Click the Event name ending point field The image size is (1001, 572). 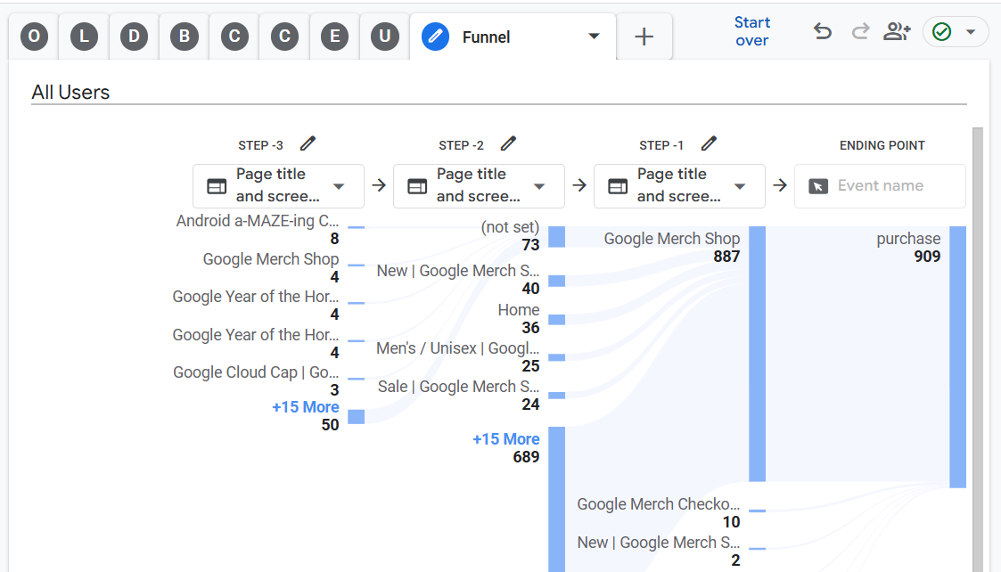tap(880, 186)
